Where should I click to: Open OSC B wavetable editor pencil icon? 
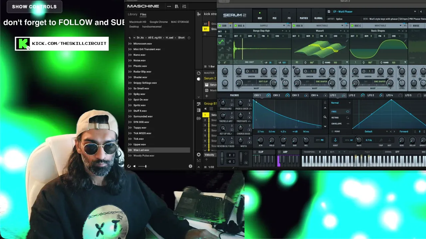(x=347, y=41)
